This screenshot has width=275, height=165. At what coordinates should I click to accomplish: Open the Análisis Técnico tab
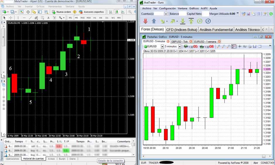[247, 29]
